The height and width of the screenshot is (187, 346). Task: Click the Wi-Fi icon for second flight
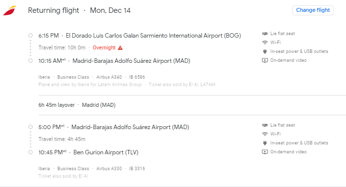point(265,134)
